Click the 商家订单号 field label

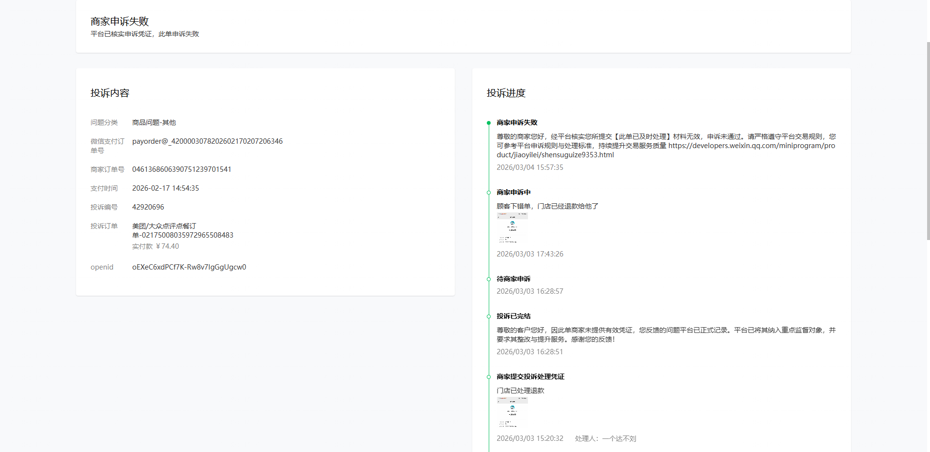tap(108, 169)
